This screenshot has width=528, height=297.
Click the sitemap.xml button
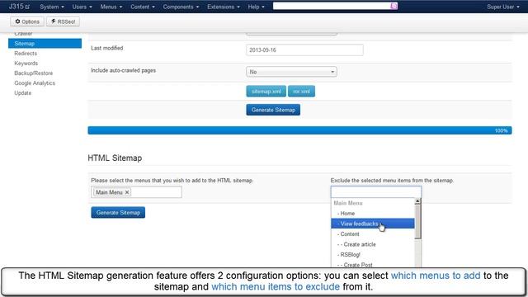pyautogui.click(x=266, y=92)
